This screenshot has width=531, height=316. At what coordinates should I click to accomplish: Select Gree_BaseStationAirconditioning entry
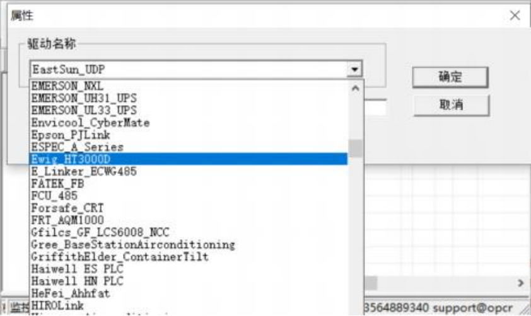tap(189, 244)
